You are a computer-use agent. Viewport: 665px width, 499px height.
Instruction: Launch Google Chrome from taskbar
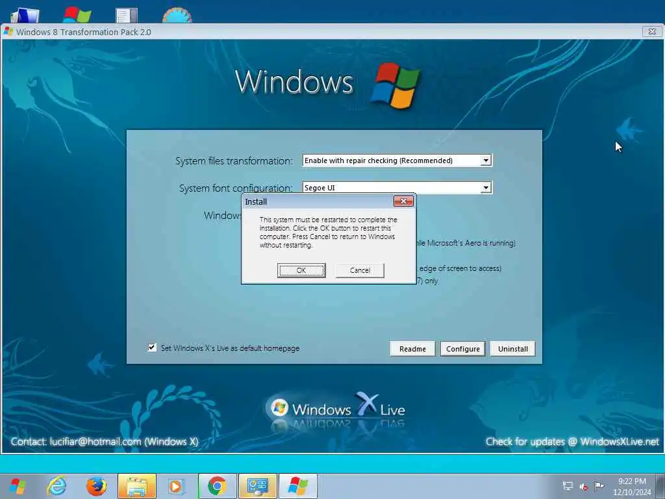[x=217, y=486]
